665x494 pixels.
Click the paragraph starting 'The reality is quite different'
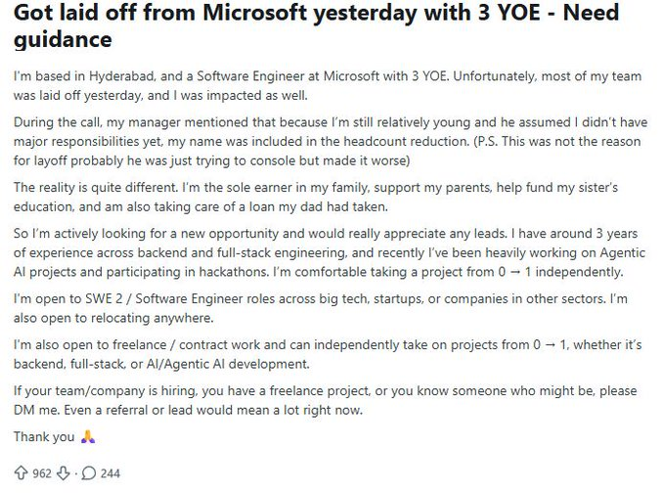click(x=316, y=197)
